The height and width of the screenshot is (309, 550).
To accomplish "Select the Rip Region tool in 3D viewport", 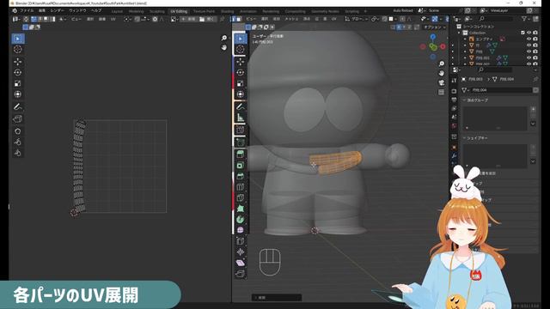I will click(x=241, y=274).
